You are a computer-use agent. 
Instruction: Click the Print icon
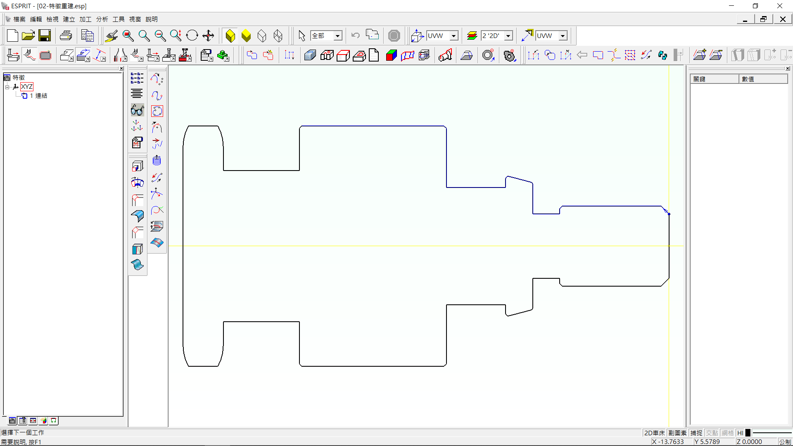(x=66, y=36)
